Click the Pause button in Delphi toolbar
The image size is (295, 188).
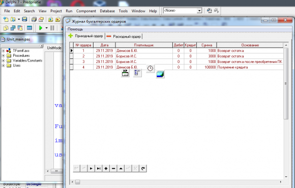tap(52, 28)
